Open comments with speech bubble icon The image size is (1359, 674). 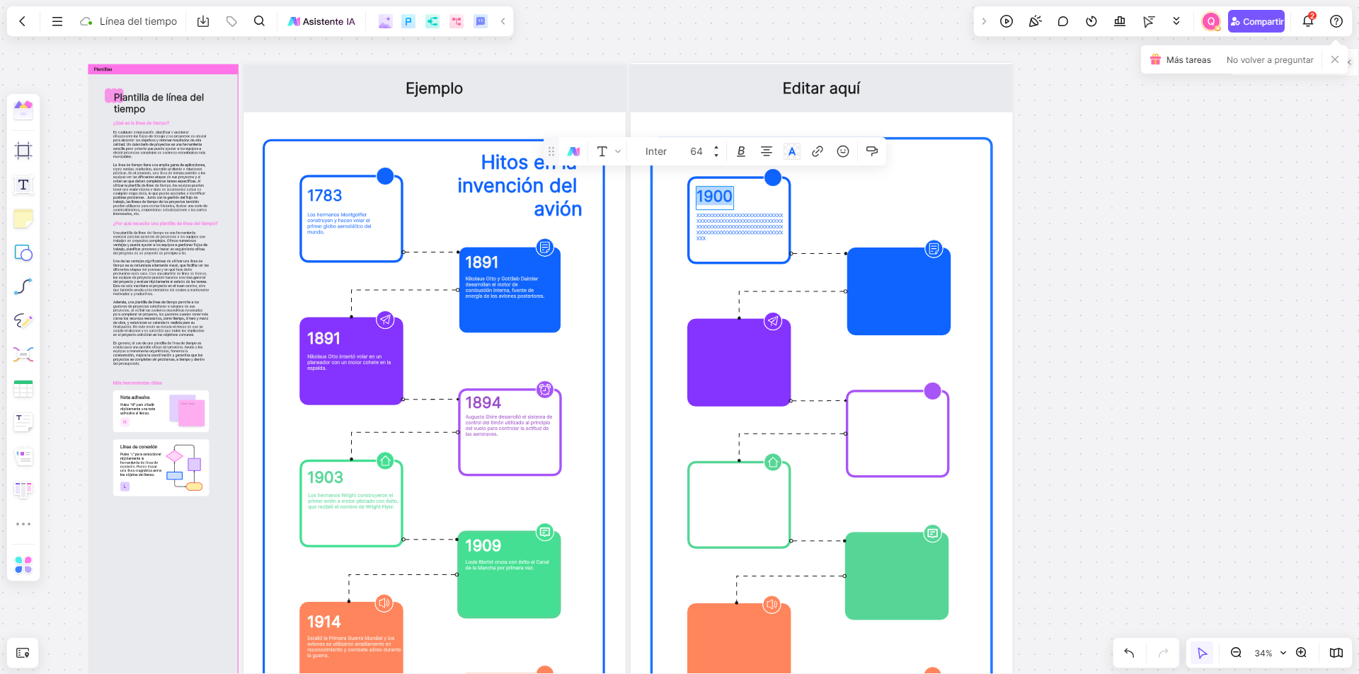click(1063, 21)
